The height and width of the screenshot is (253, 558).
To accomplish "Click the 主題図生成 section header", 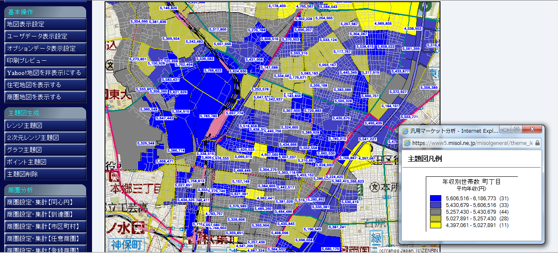I will point(45,113).
